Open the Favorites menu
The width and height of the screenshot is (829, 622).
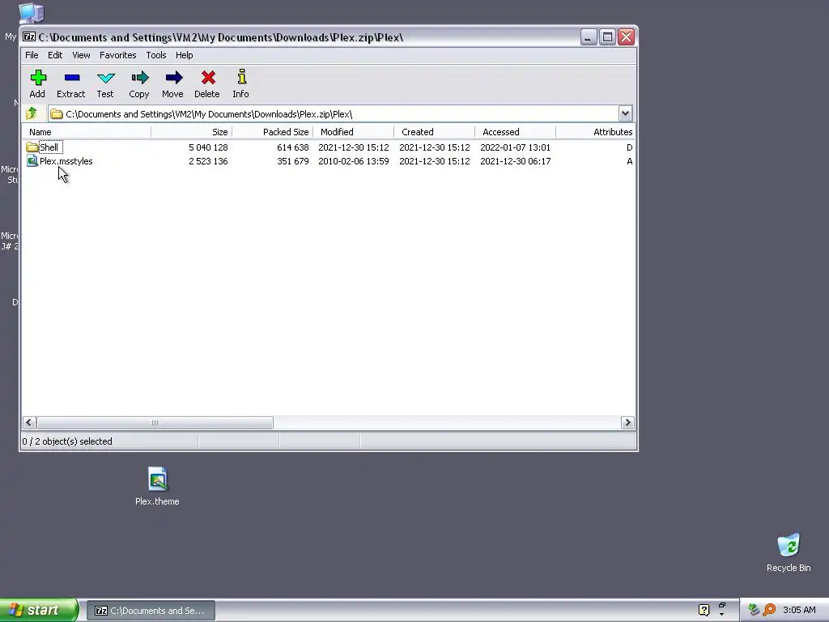pos(118,55)
